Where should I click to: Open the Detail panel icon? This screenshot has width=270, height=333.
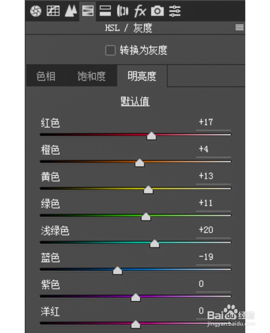70,11
